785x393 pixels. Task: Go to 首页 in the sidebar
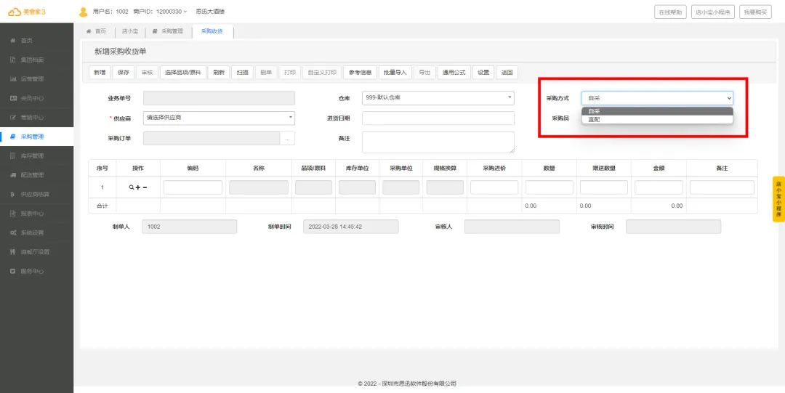tap(26, 40)
